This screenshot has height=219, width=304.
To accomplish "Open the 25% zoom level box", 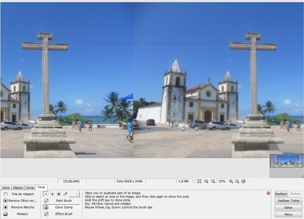I will tap(222, 181).
